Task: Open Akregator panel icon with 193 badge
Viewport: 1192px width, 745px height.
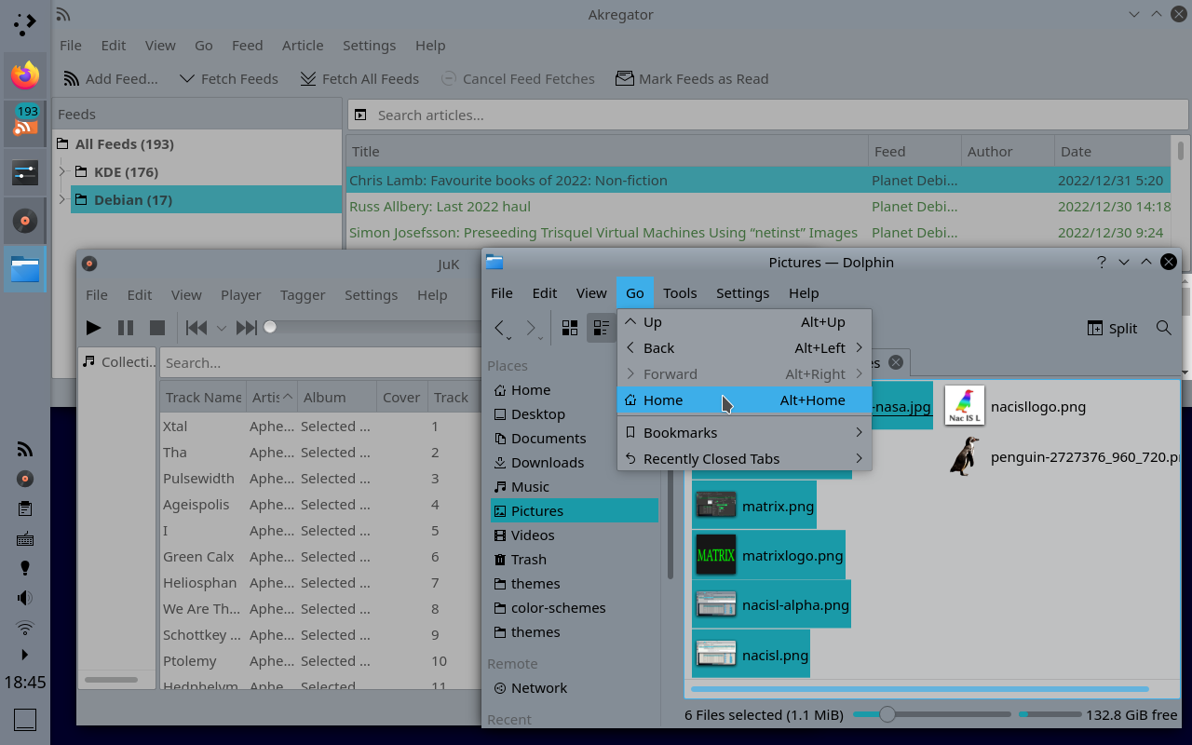Action: (25, 124)
